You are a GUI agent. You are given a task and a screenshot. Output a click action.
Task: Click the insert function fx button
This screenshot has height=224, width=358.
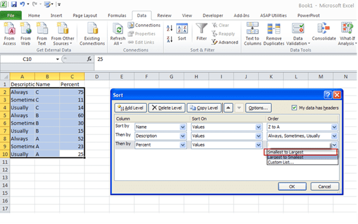tap(89, 59)
